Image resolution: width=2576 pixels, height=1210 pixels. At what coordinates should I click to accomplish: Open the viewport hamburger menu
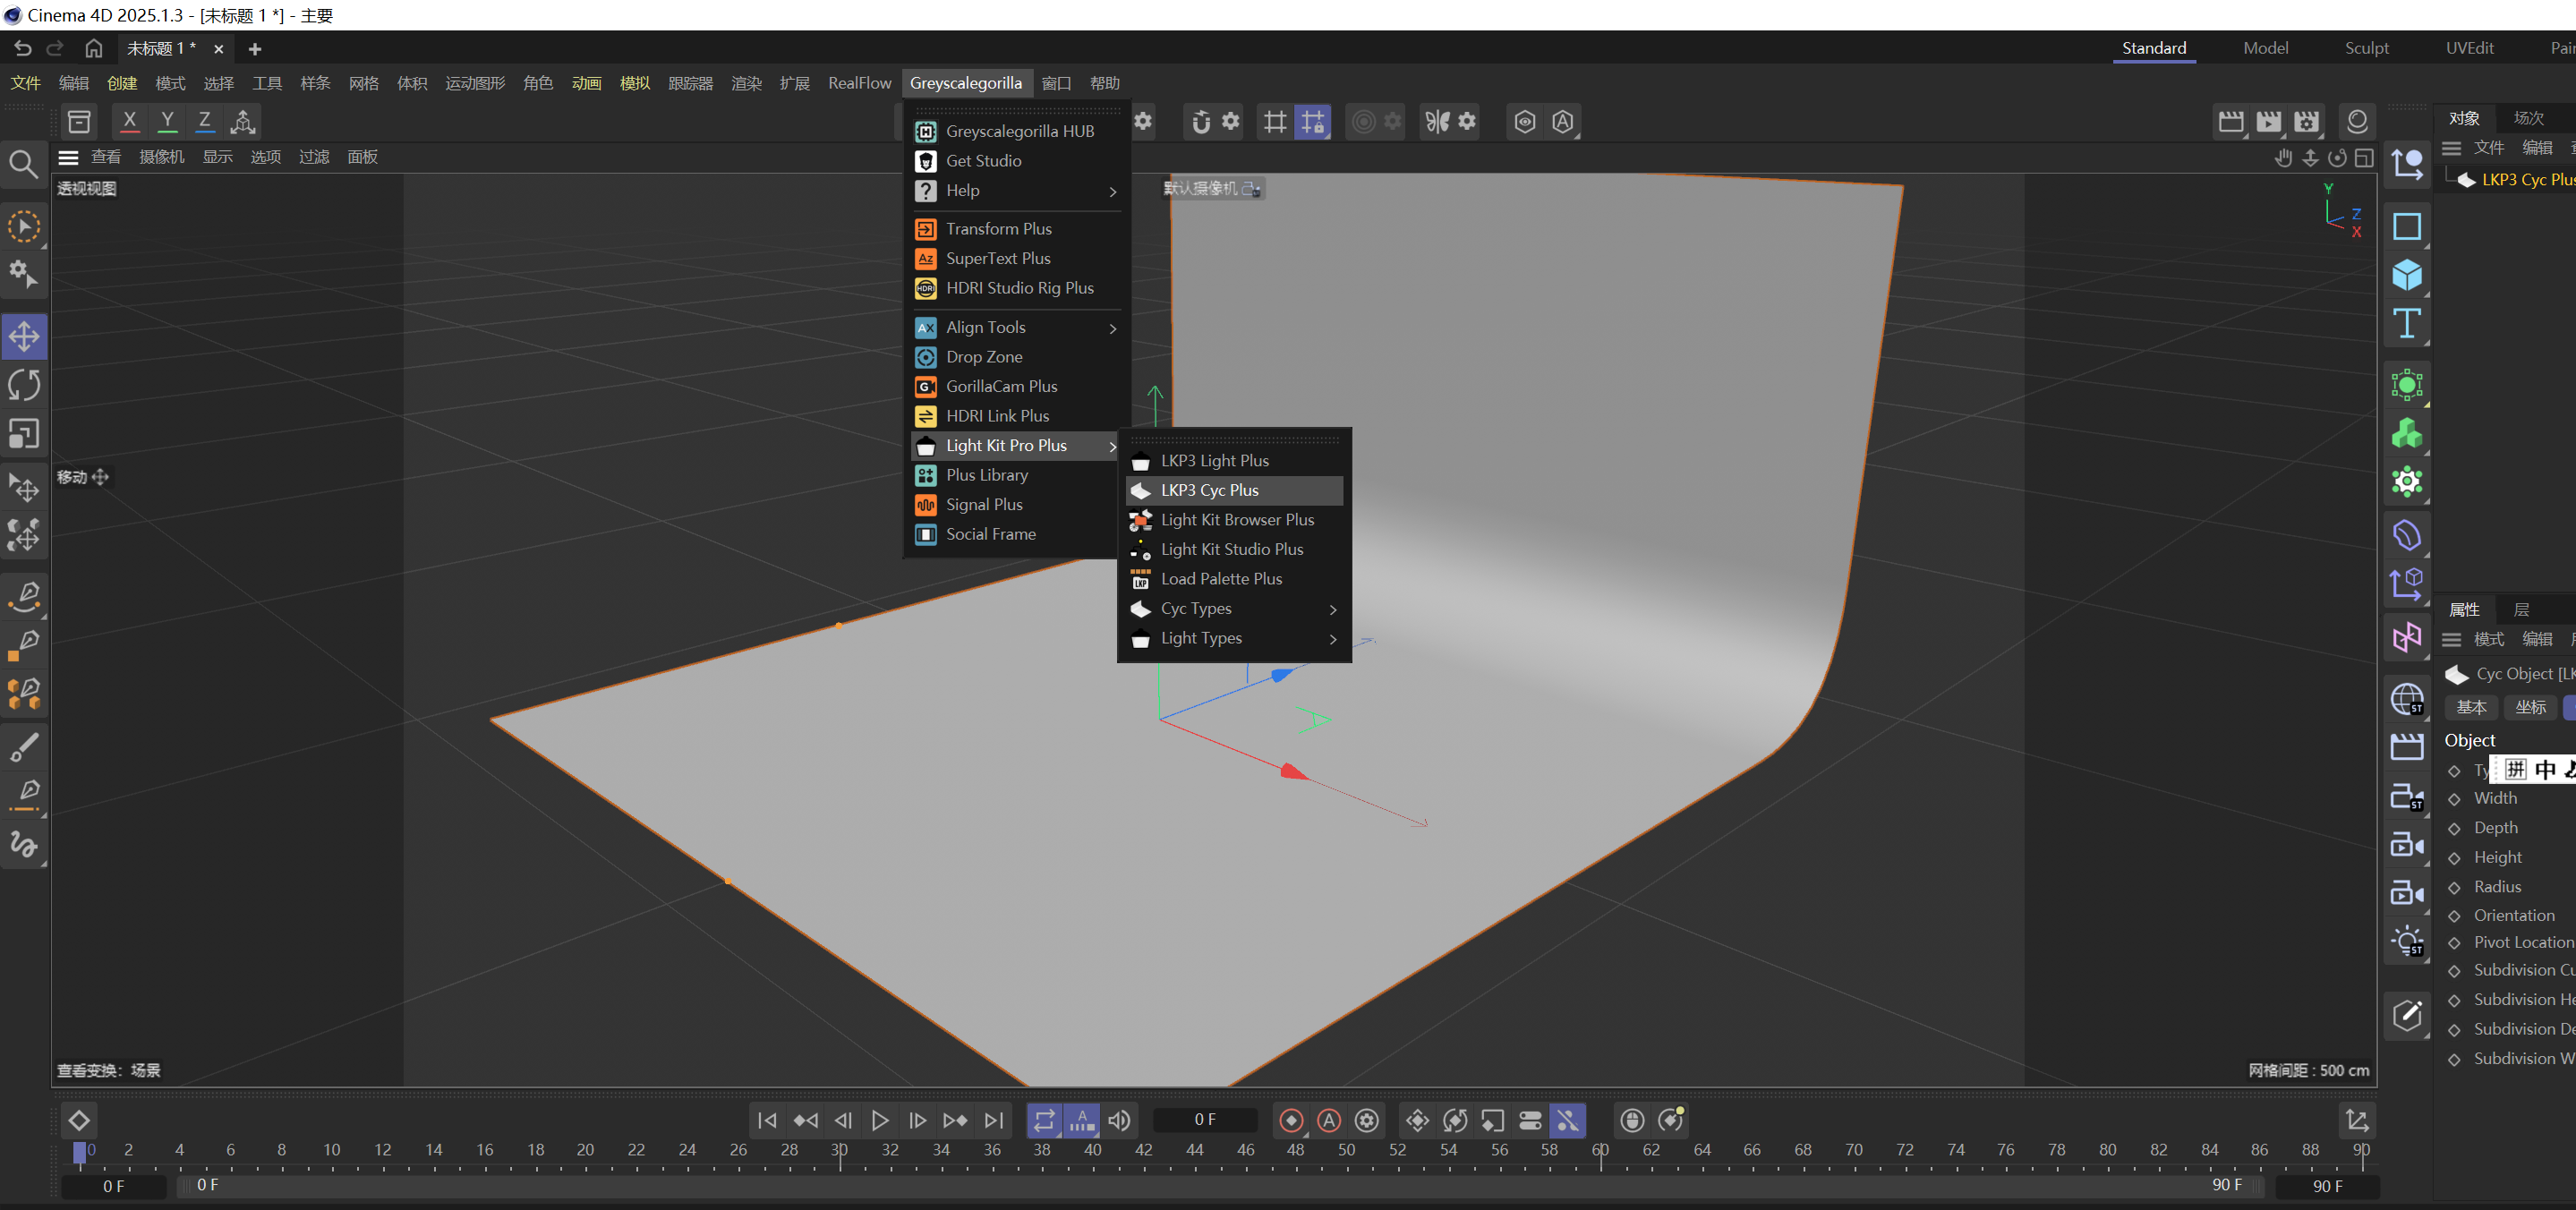pos(68,157)
